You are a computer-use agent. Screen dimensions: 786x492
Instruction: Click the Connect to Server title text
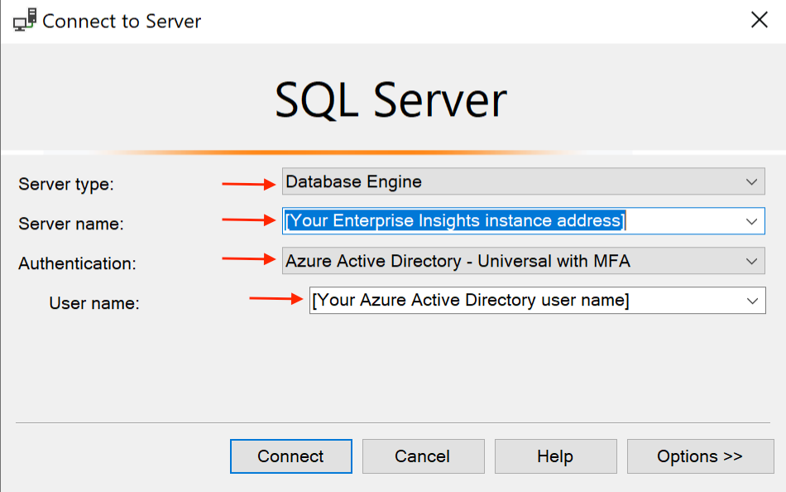[x=124, y=21]
